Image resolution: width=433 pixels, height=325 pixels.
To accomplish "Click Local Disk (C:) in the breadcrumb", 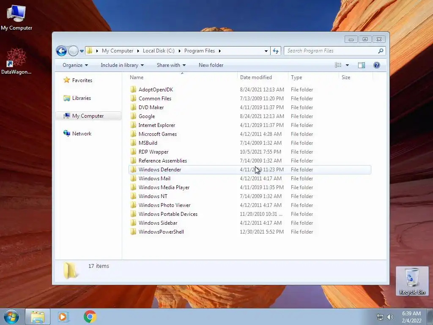I will pyautogui.click(x=159, y=51).
